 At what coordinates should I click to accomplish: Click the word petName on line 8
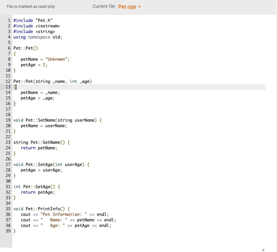pyautogui.click(x=29, y=59)
